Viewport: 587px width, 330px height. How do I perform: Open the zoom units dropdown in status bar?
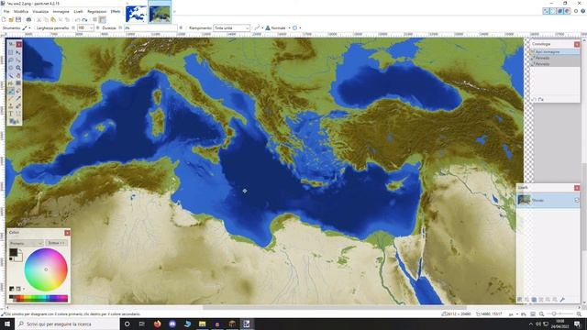pos(514,314)
